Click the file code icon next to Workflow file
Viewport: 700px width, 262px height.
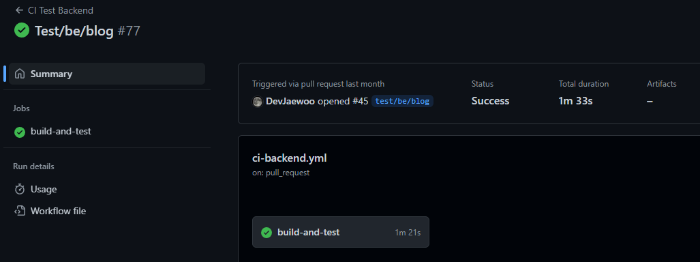coord(20,211)
